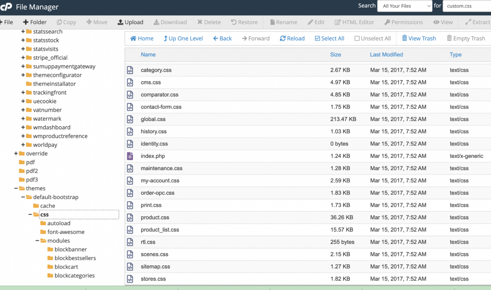The width and height of the screenshot is (491, 290).
Task: Click Up One Level
Action: pos(183,38)
